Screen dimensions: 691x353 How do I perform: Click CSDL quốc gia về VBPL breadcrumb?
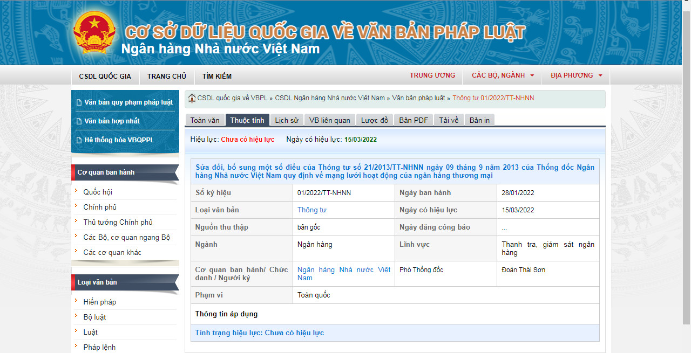(x=232, y=98)
